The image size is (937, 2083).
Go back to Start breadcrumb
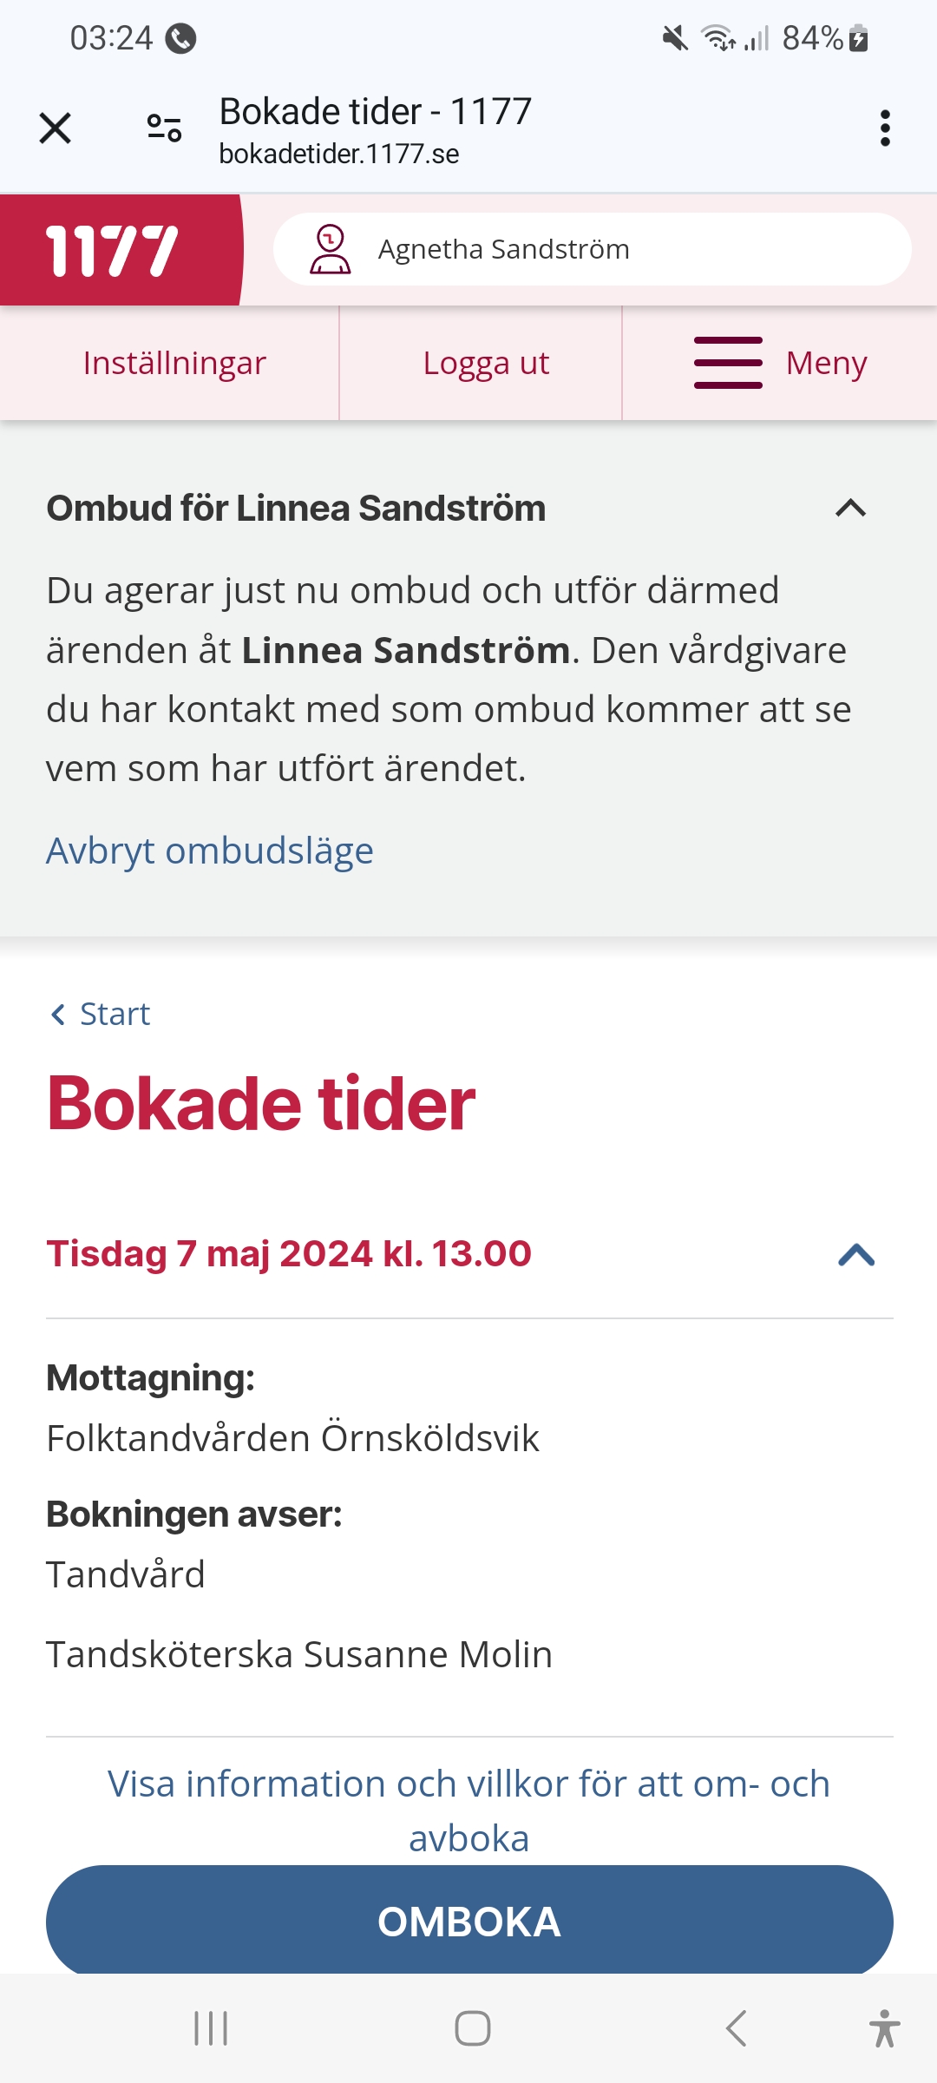click(113, 1014)
